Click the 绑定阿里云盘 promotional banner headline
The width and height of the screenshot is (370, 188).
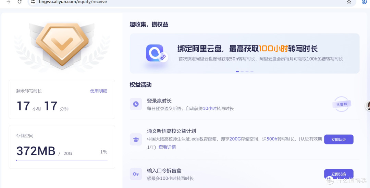(x=247, y=49)
